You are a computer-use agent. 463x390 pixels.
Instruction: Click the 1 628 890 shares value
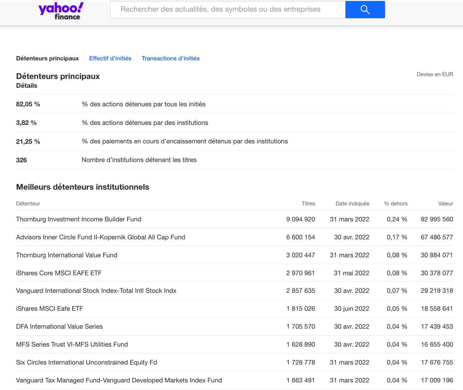point(301,344)
